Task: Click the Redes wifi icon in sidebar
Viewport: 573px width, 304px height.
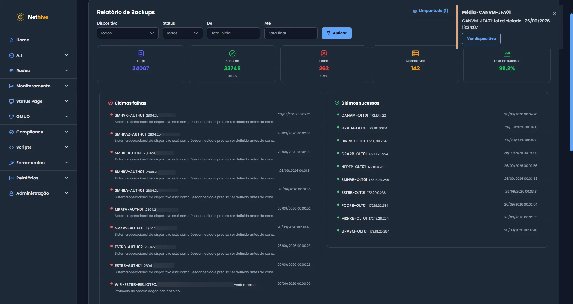Action: pyautogui.click(x=11, y=71)
